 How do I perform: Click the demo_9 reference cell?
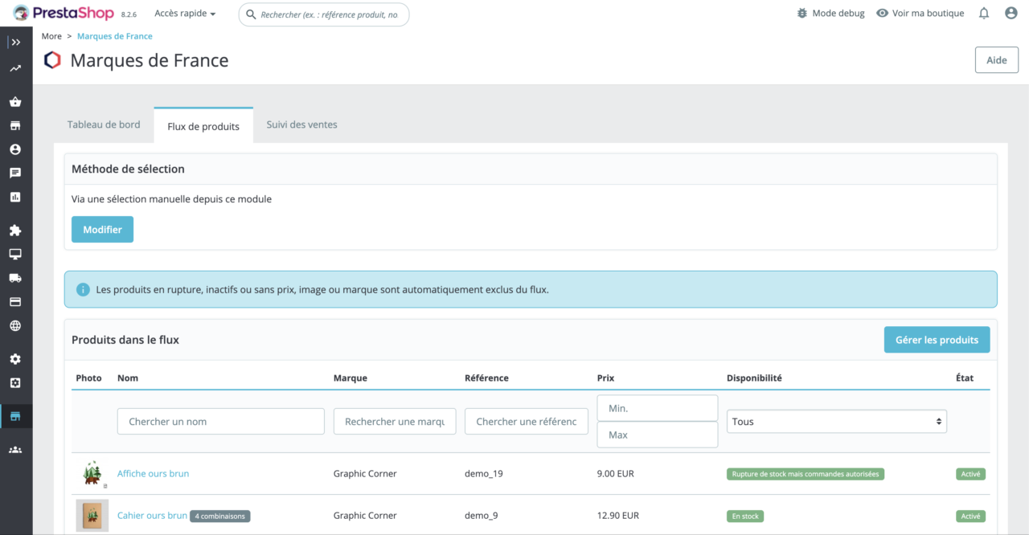click(x=482, y=516)
